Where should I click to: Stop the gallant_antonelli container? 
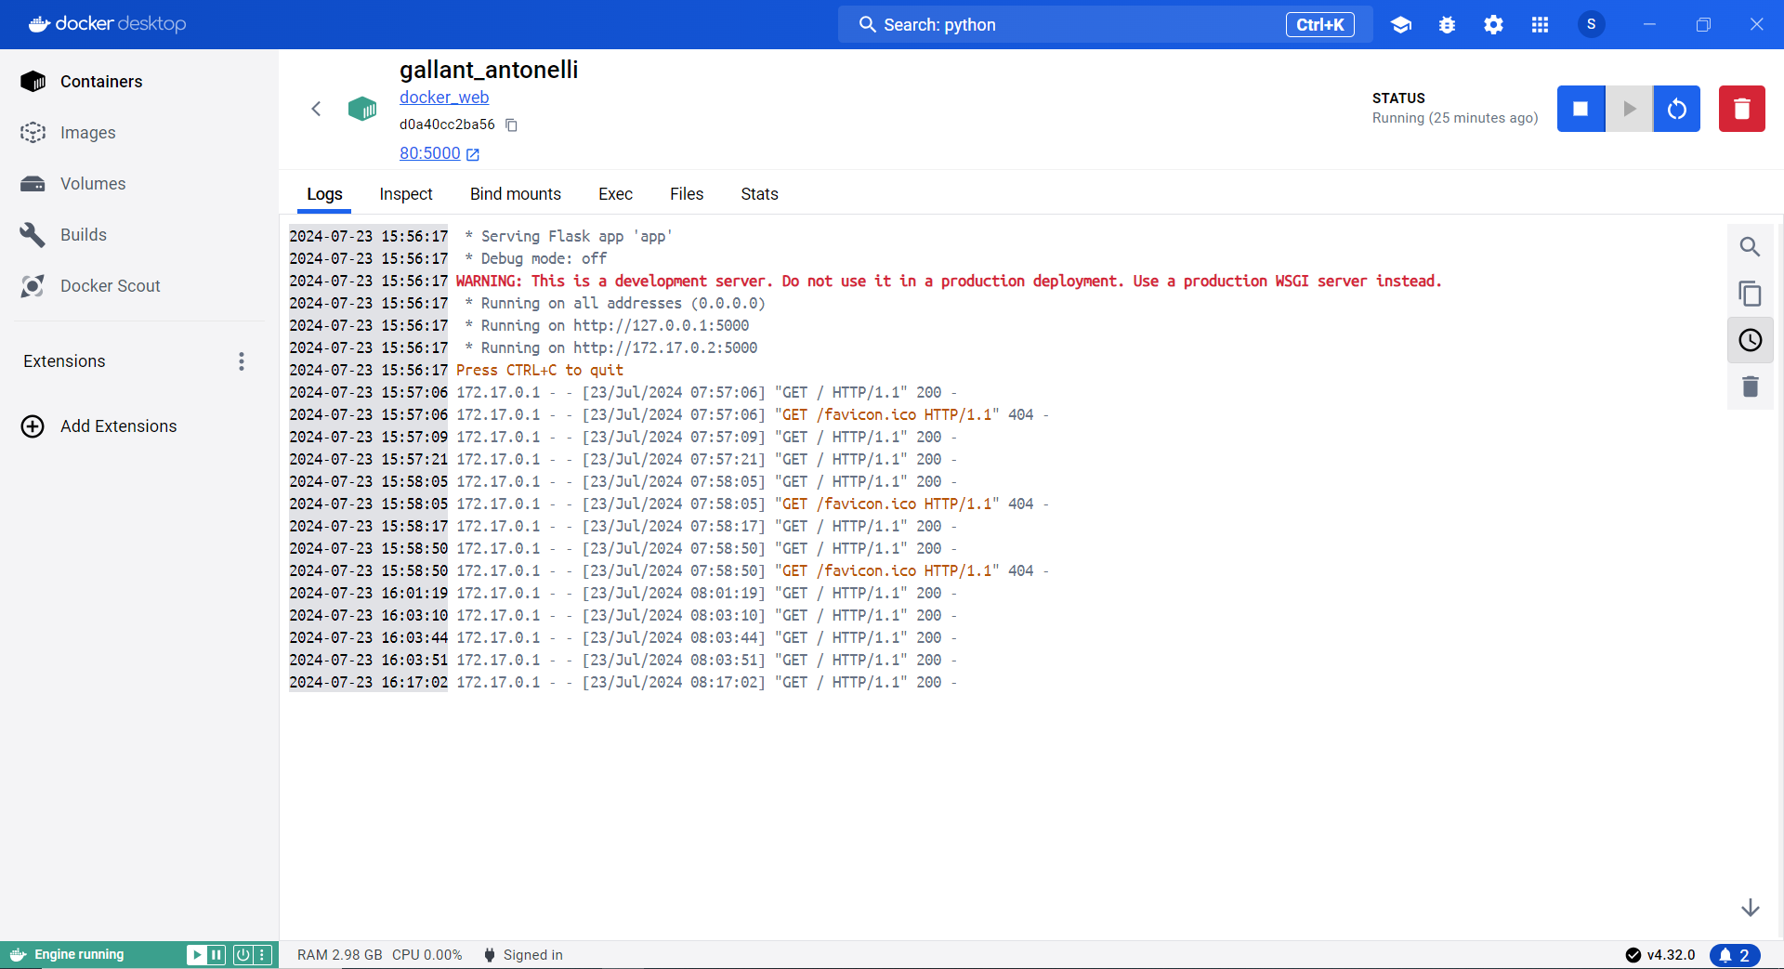click(x=1581, y=109)
